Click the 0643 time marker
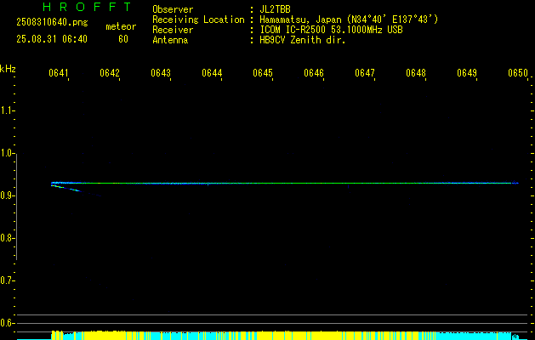The width and height of the screenshot is (535, 340). [x=161, y=73]
